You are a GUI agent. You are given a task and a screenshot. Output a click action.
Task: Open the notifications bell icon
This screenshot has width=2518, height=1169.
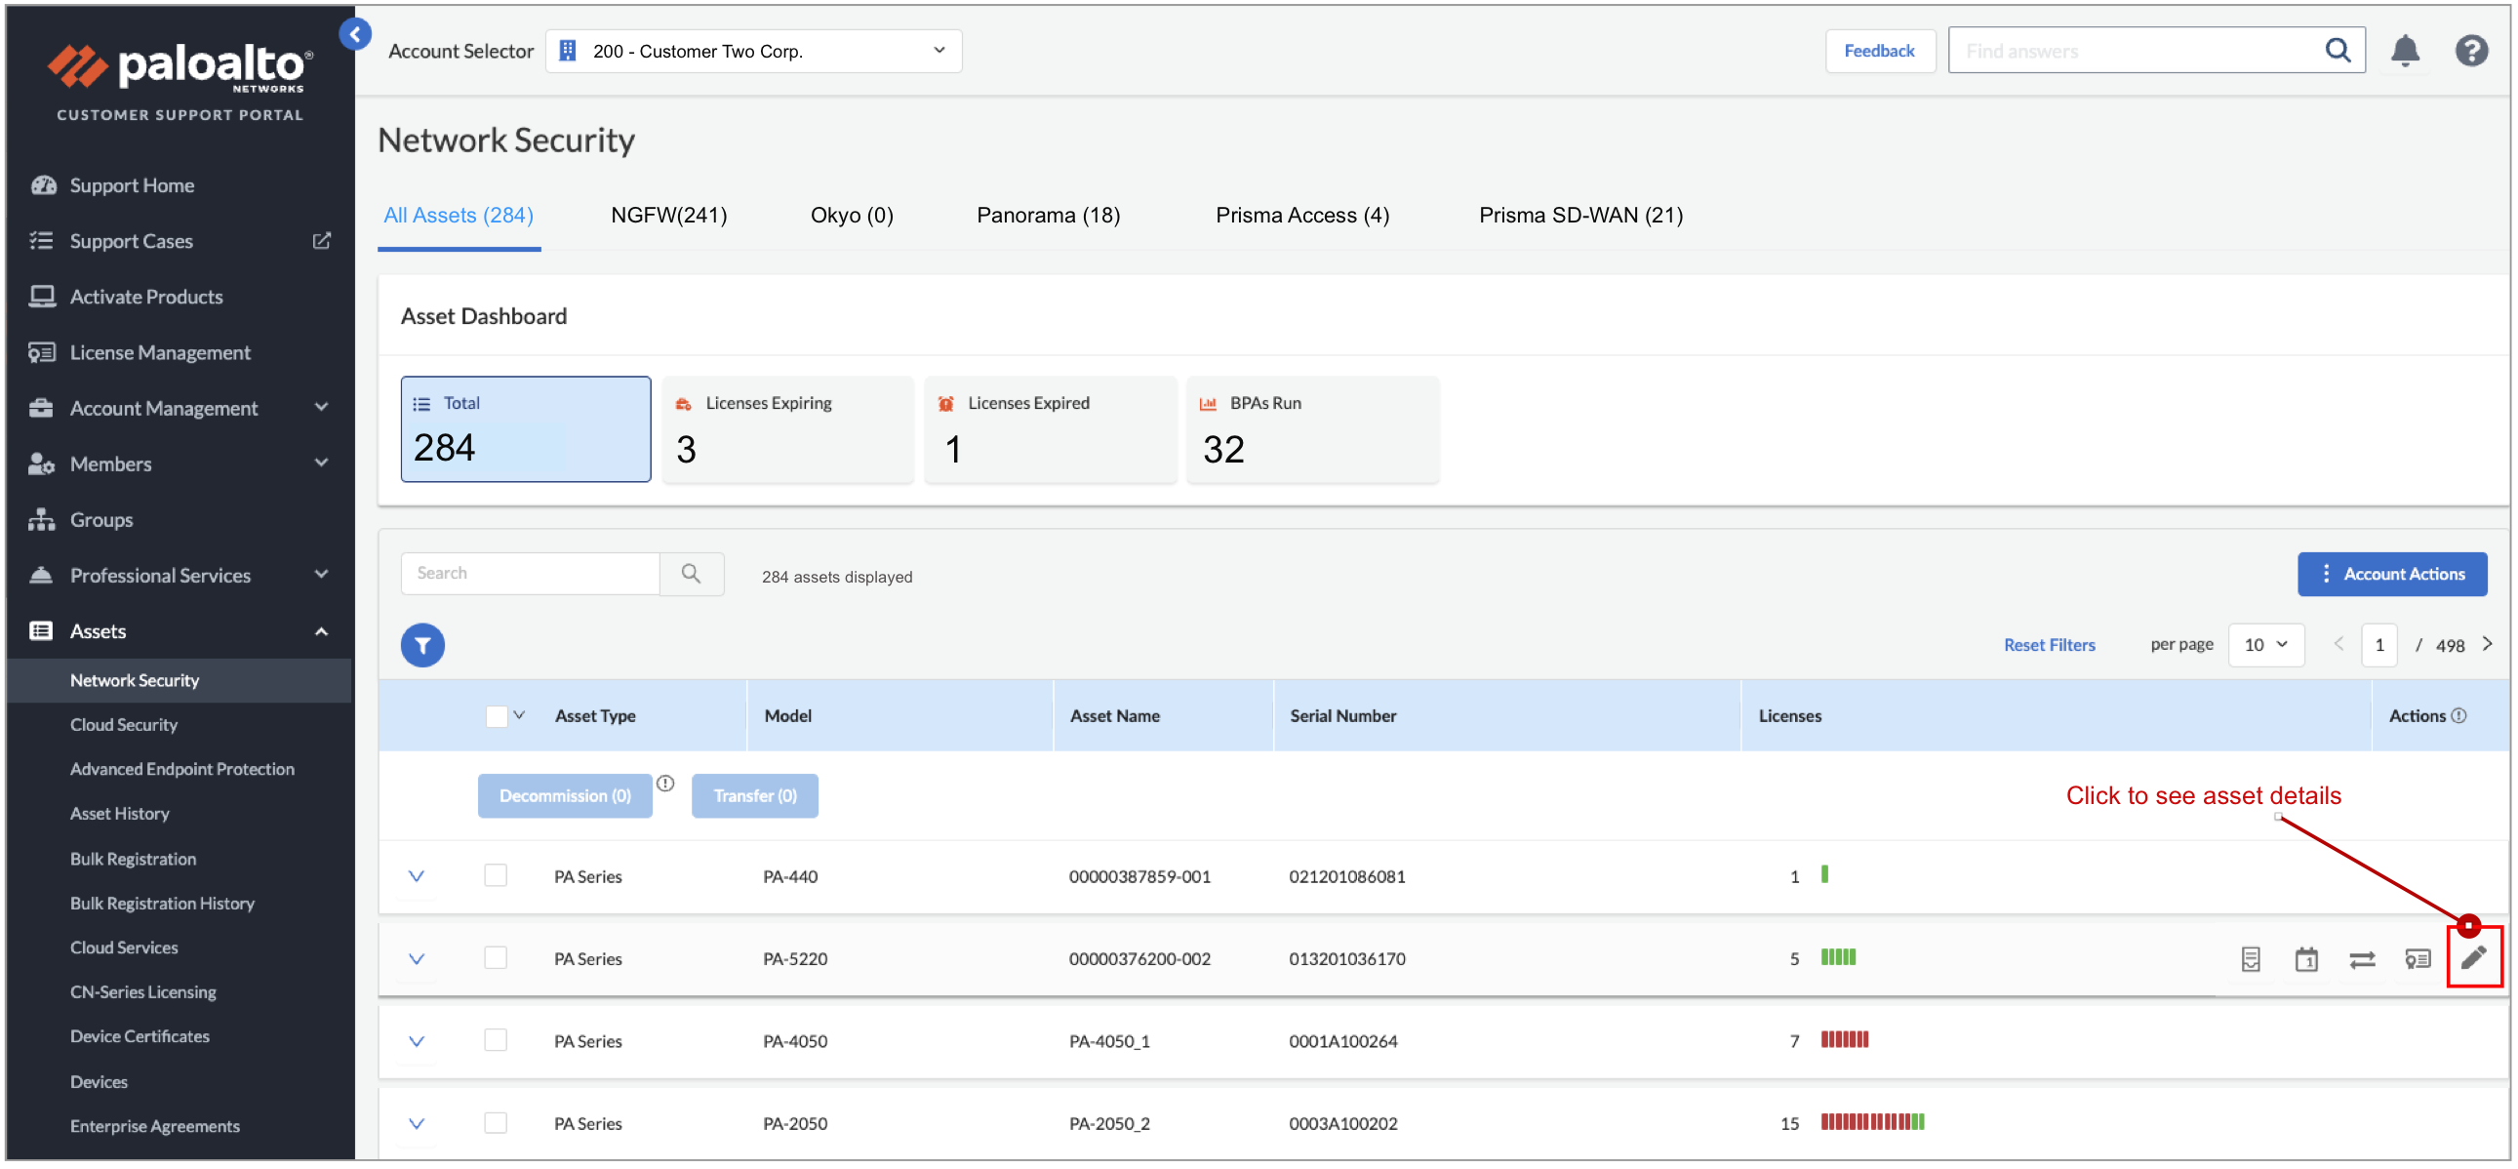[2404, 51]
